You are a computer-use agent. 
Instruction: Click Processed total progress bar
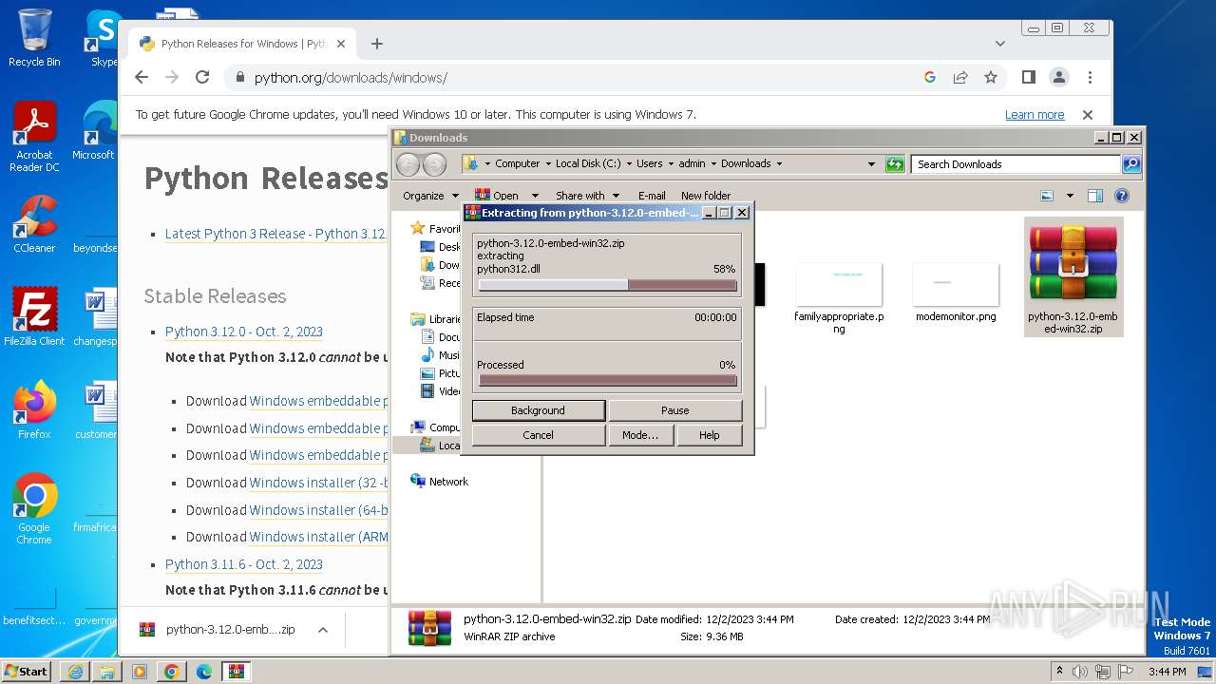pyautogui.click(x=608, y=381)
